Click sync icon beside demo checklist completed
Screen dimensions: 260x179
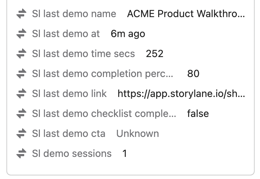pyautogui.click(x=22, y=114)
